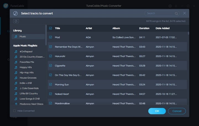Open the Happy Hits playlist
This screenshot has width=199, height=126.
tap(26, 67)
